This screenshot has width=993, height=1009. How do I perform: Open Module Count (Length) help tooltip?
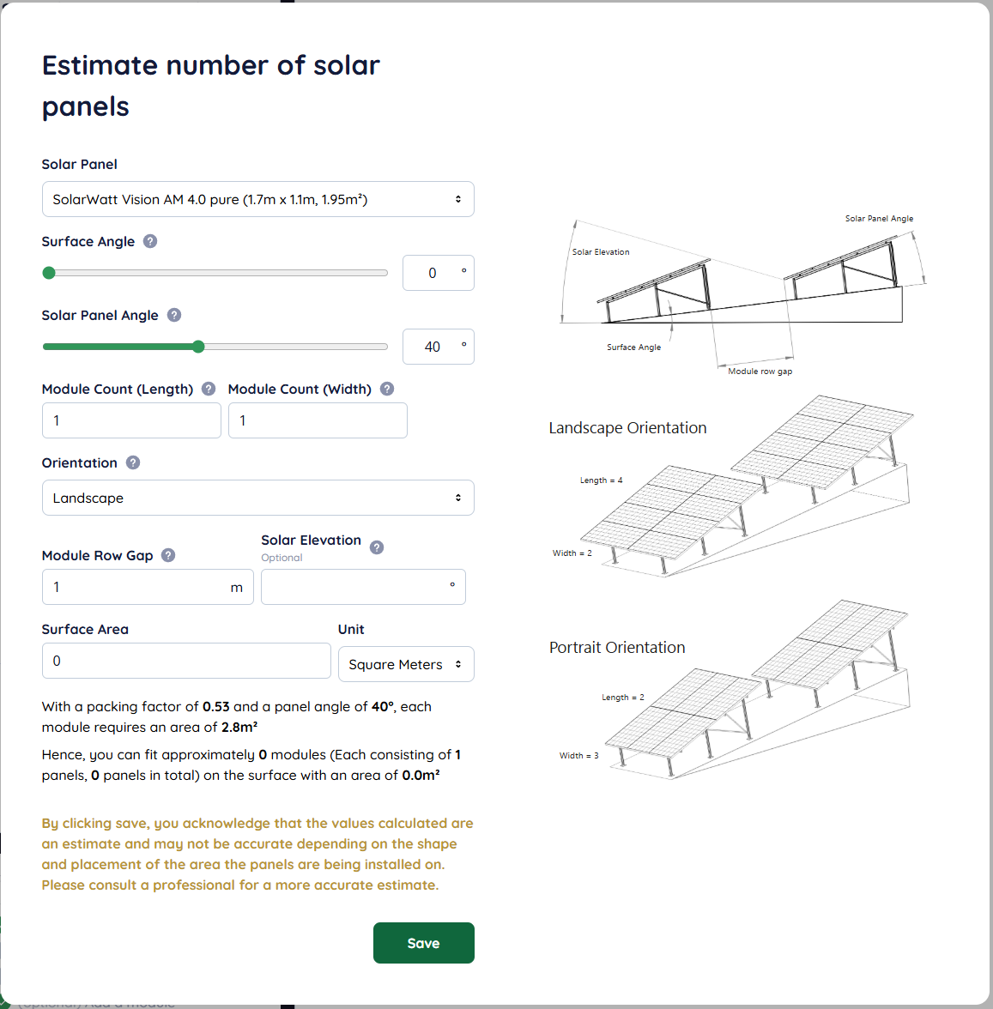pyautogui.click(x=209, y=389)
